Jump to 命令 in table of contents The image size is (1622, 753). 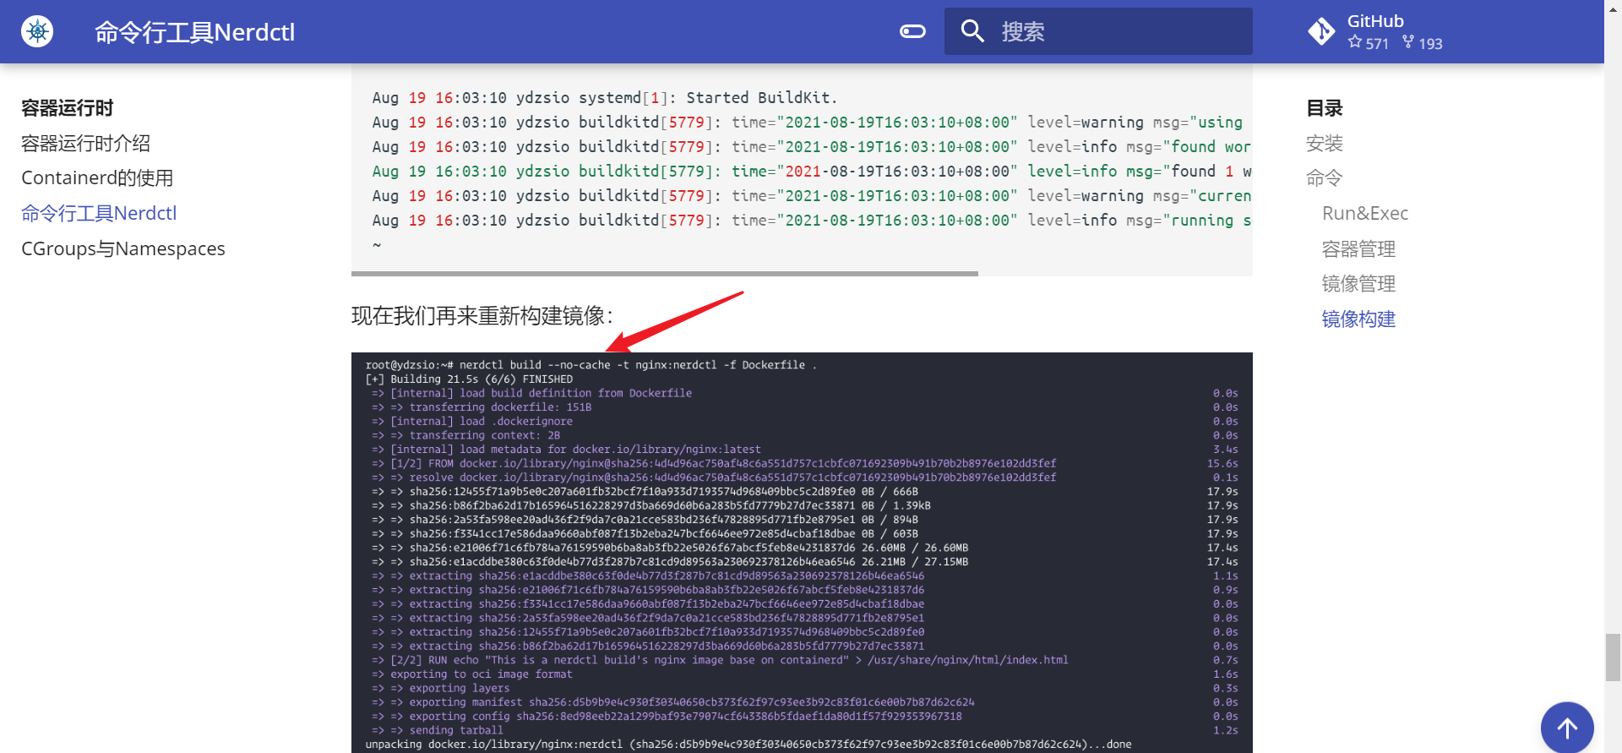[x=1324, y=178]
